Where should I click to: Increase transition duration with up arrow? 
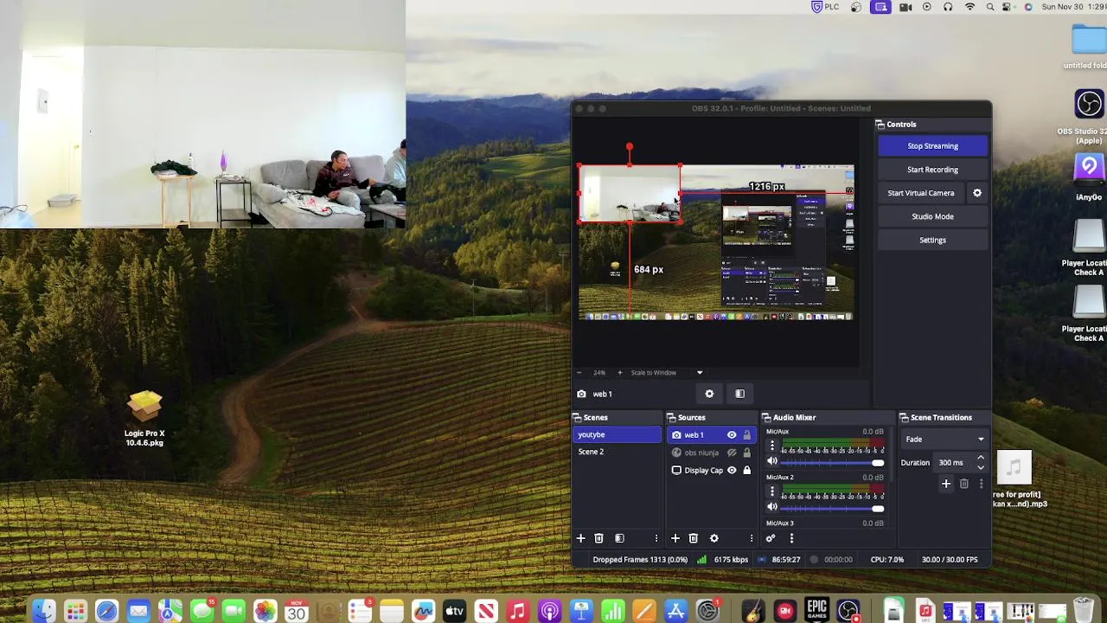tap(981, 458)
